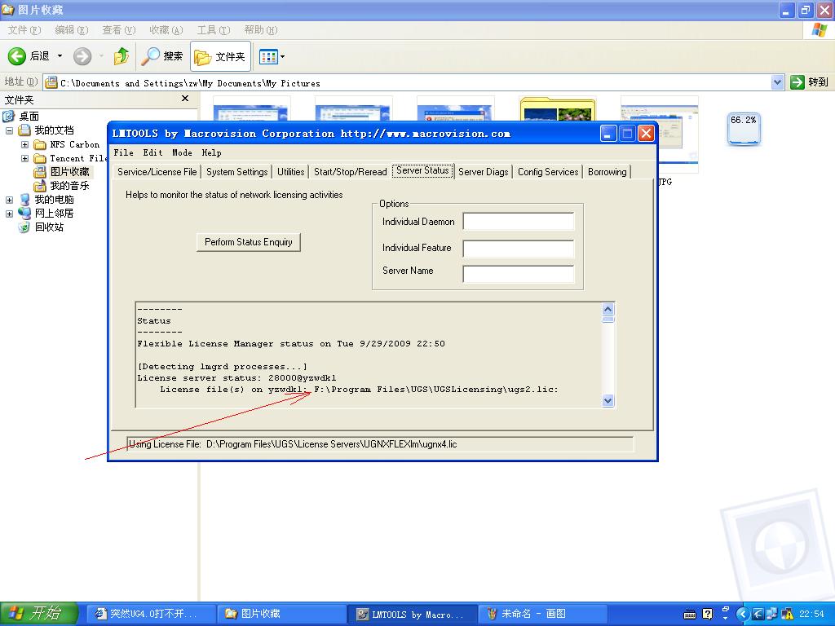Open the Back button history dropdown arrow
The image size is (835, 626).
[x=60, y=56]
